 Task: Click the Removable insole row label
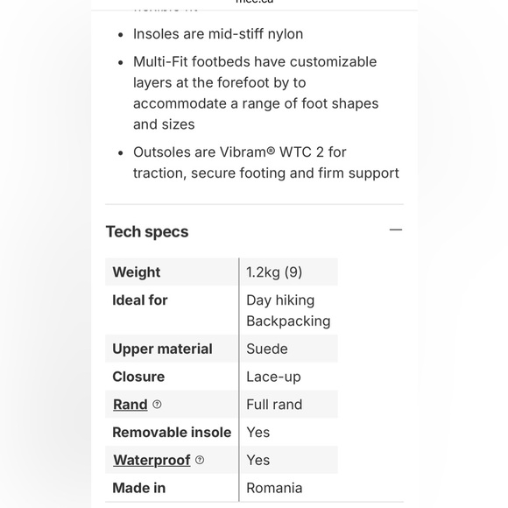click(x=172, y=432)
